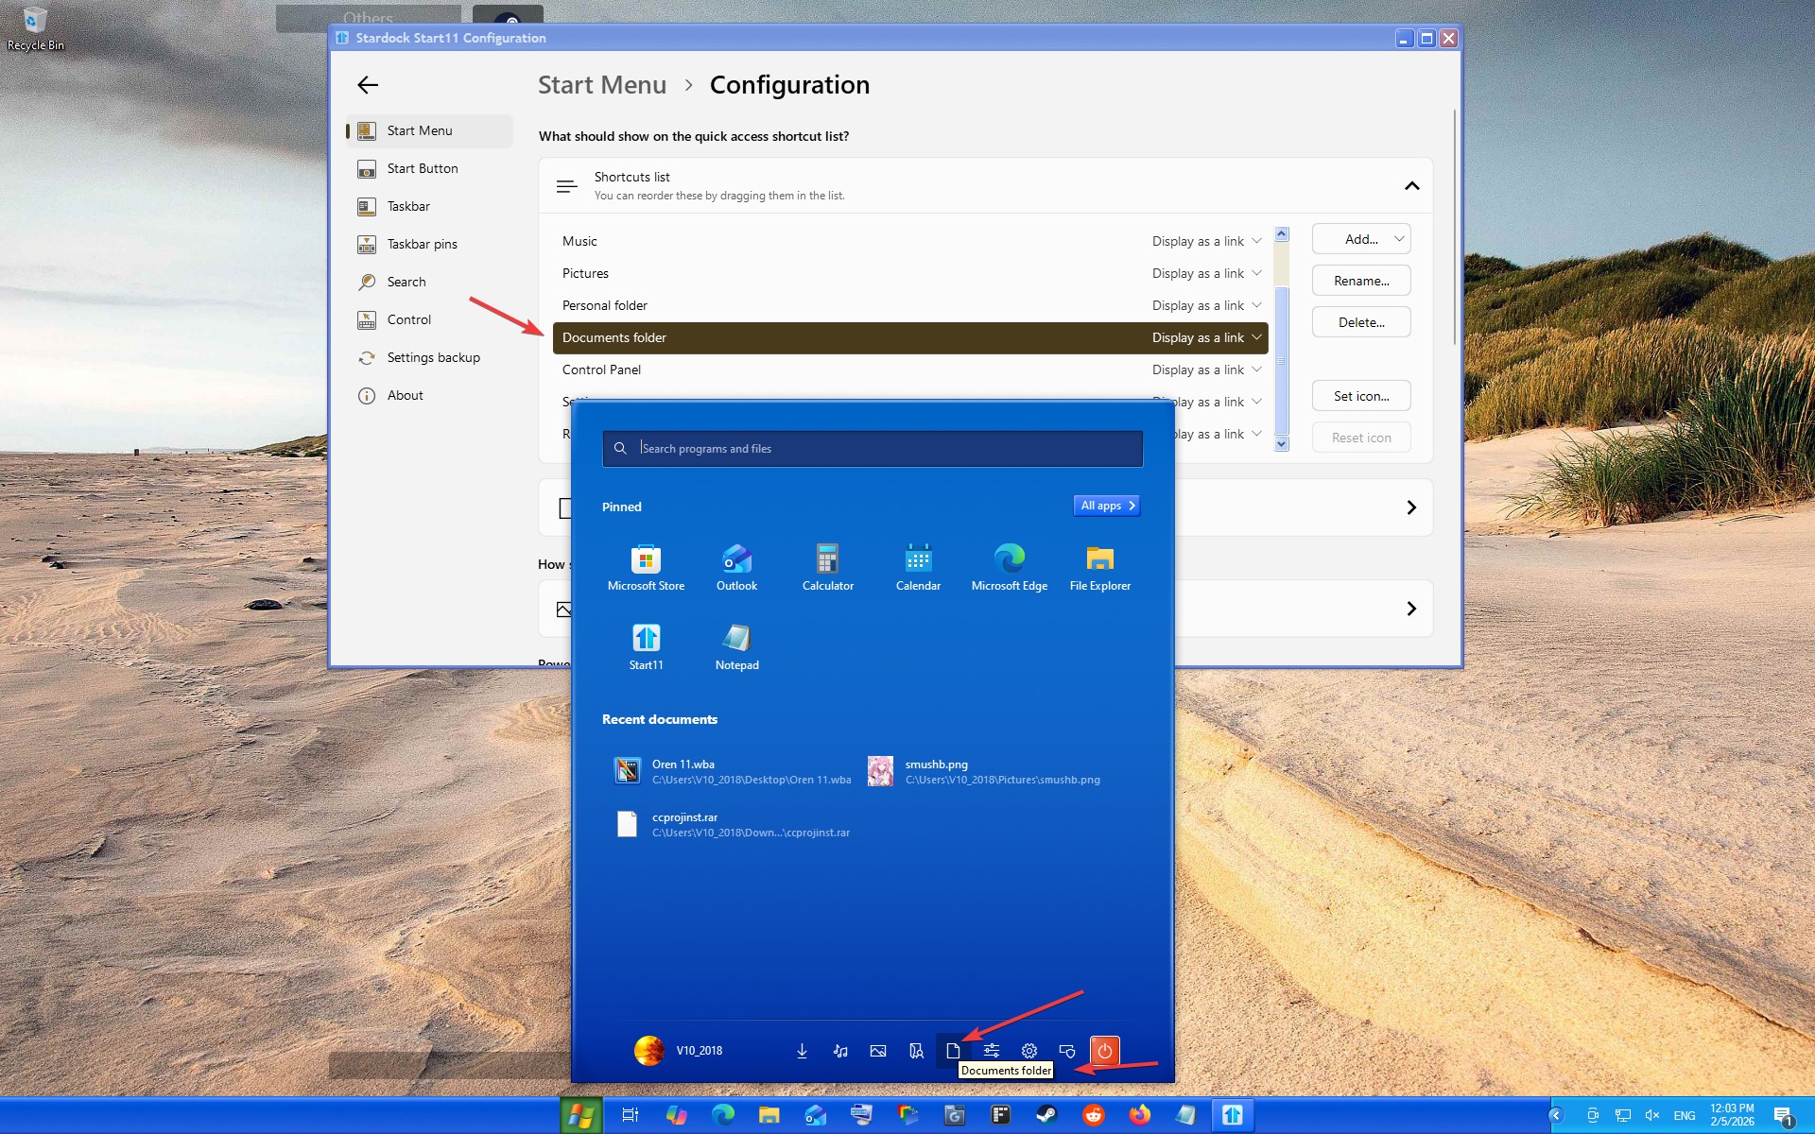The width and height of the screenshot is (1815, 1134).
Task: Open the Music shortcut icon in start menu
Action: tap(839, 1051)
